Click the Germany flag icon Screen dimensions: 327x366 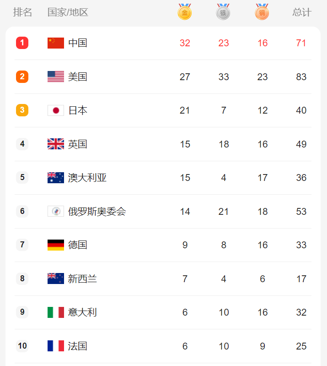coord(56,245)
